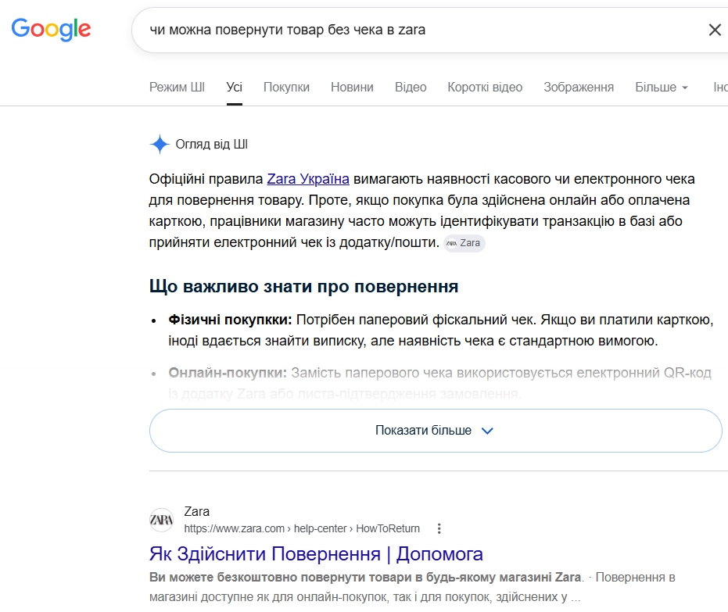
Task: Switch to the Зображення tab
Action: click(579, 88)
